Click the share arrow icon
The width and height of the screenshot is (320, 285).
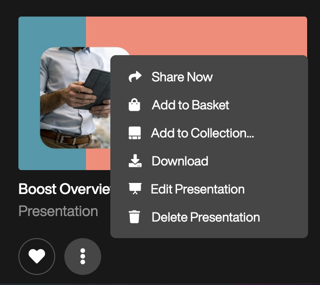pyautogui.click(x=135, y=77)
